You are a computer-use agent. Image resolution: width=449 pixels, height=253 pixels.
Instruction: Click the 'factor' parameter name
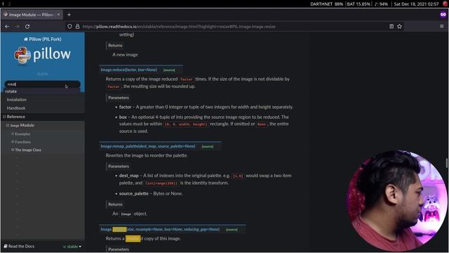125,107
